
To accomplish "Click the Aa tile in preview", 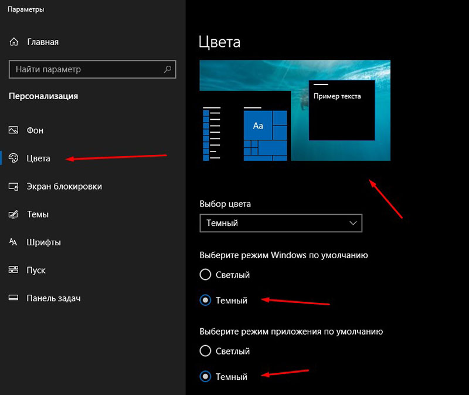I will click(x=258, y=126).
